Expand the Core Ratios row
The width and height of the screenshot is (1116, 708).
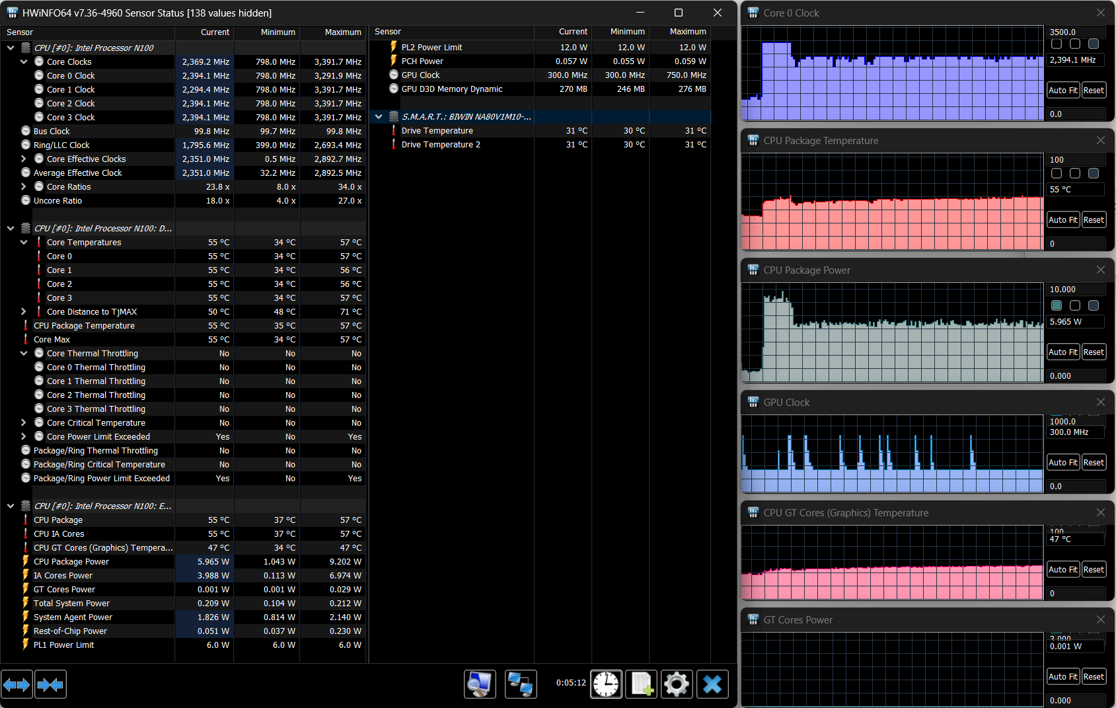tap(24, 187)
